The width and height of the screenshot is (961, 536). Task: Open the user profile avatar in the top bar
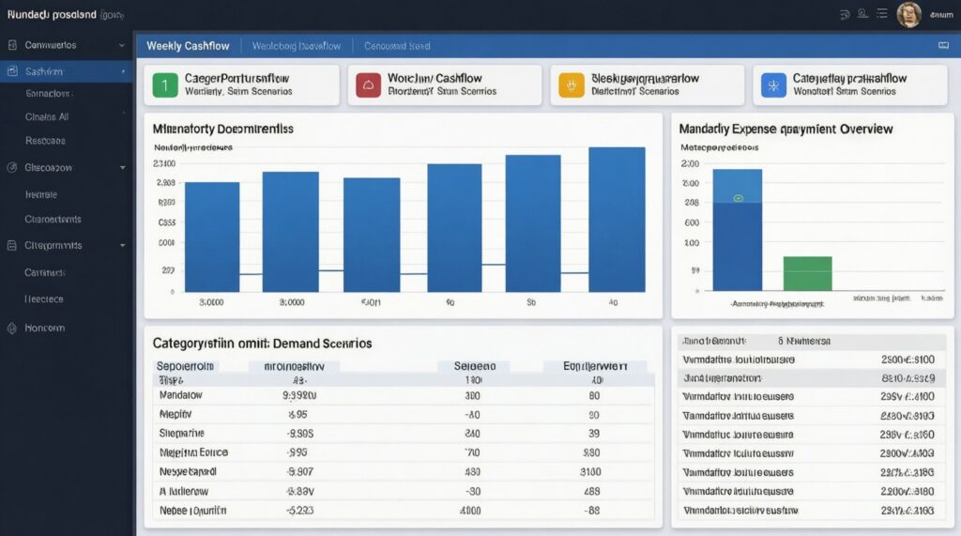coord(908,14)
